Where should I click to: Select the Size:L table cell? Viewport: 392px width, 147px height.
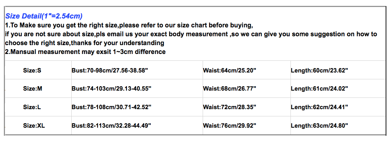[x=38, y=107]
